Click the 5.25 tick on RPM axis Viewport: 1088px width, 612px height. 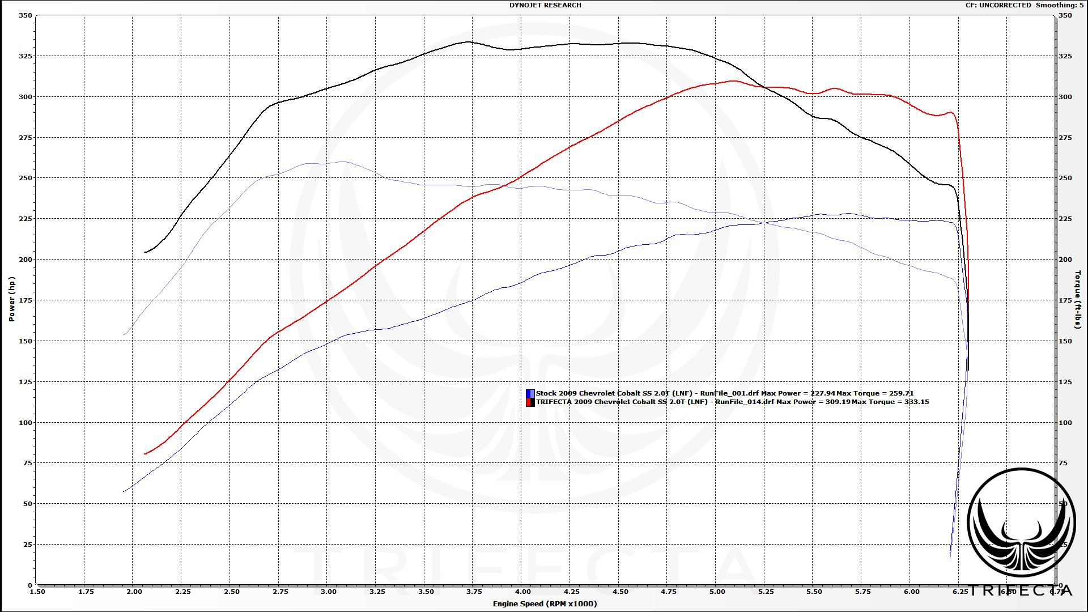coord(766,592)
